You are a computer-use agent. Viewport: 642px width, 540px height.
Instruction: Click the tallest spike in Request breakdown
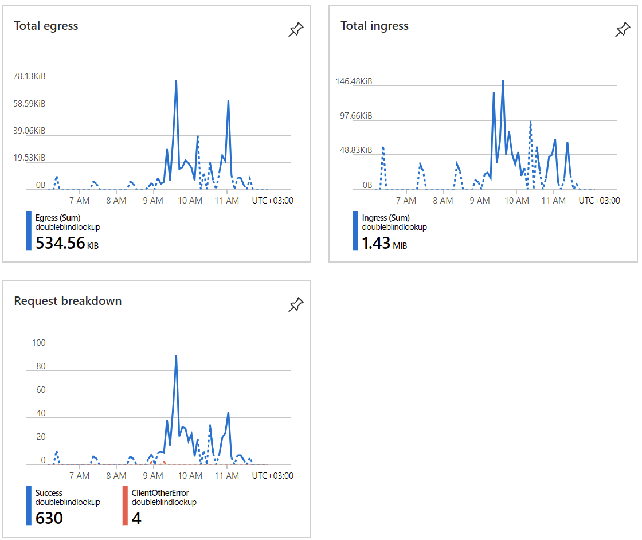[x=176, y=356]
